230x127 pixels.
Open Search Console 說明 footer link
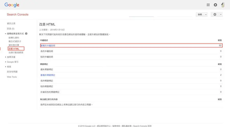[x=142, y=126]
